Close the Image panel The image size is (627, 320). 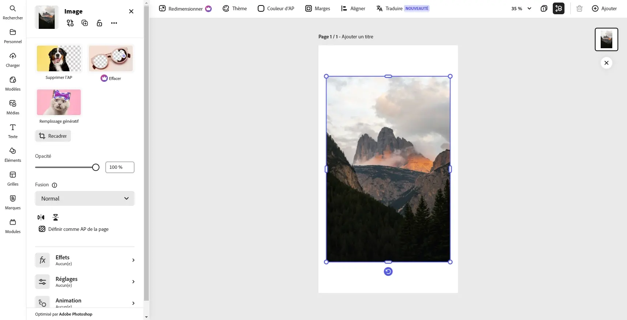[131, 11]
